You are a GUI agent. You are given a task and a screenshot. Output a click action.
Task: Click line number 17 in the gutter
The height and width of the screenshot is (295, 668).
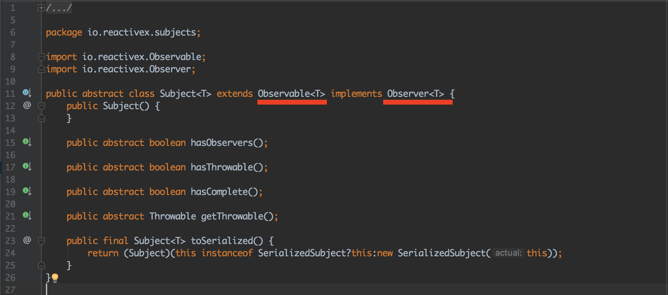[x=10, y=167]
